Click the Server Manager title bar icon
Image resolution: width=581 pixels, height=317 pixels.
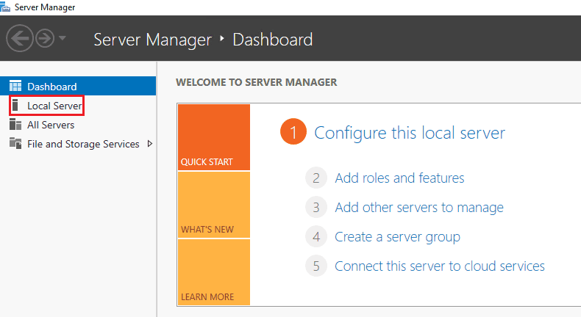click(7, 7)
